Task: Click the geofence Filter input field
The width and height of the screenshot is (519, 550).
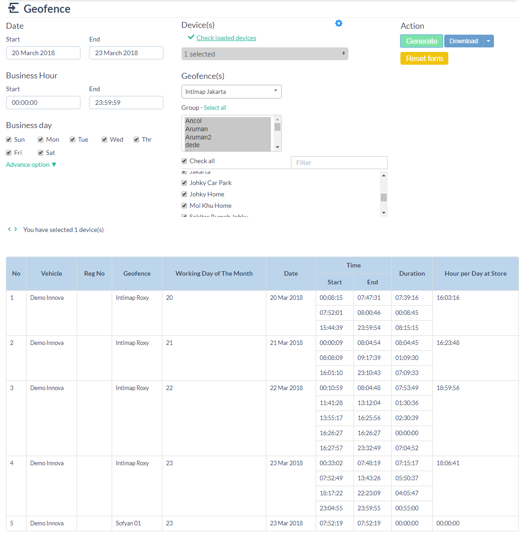Action: [x=339, y=163]
